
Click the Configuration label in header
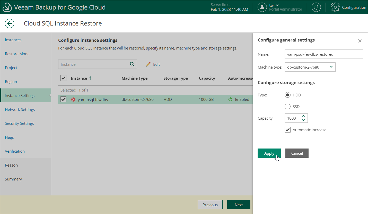point(354,7)
